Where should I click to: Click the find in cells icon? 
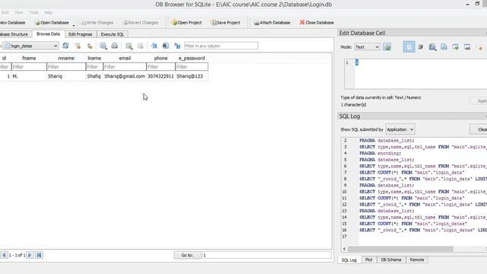point(166,46)
